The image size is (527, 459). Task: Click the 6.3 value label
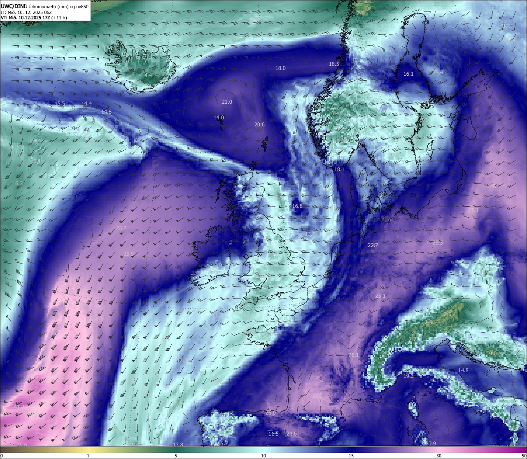click(x=19, y=183)
